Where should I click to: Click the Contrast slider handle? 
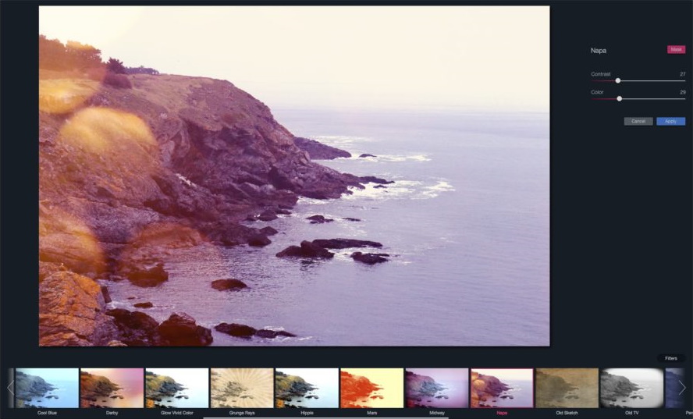coord(618,80)
